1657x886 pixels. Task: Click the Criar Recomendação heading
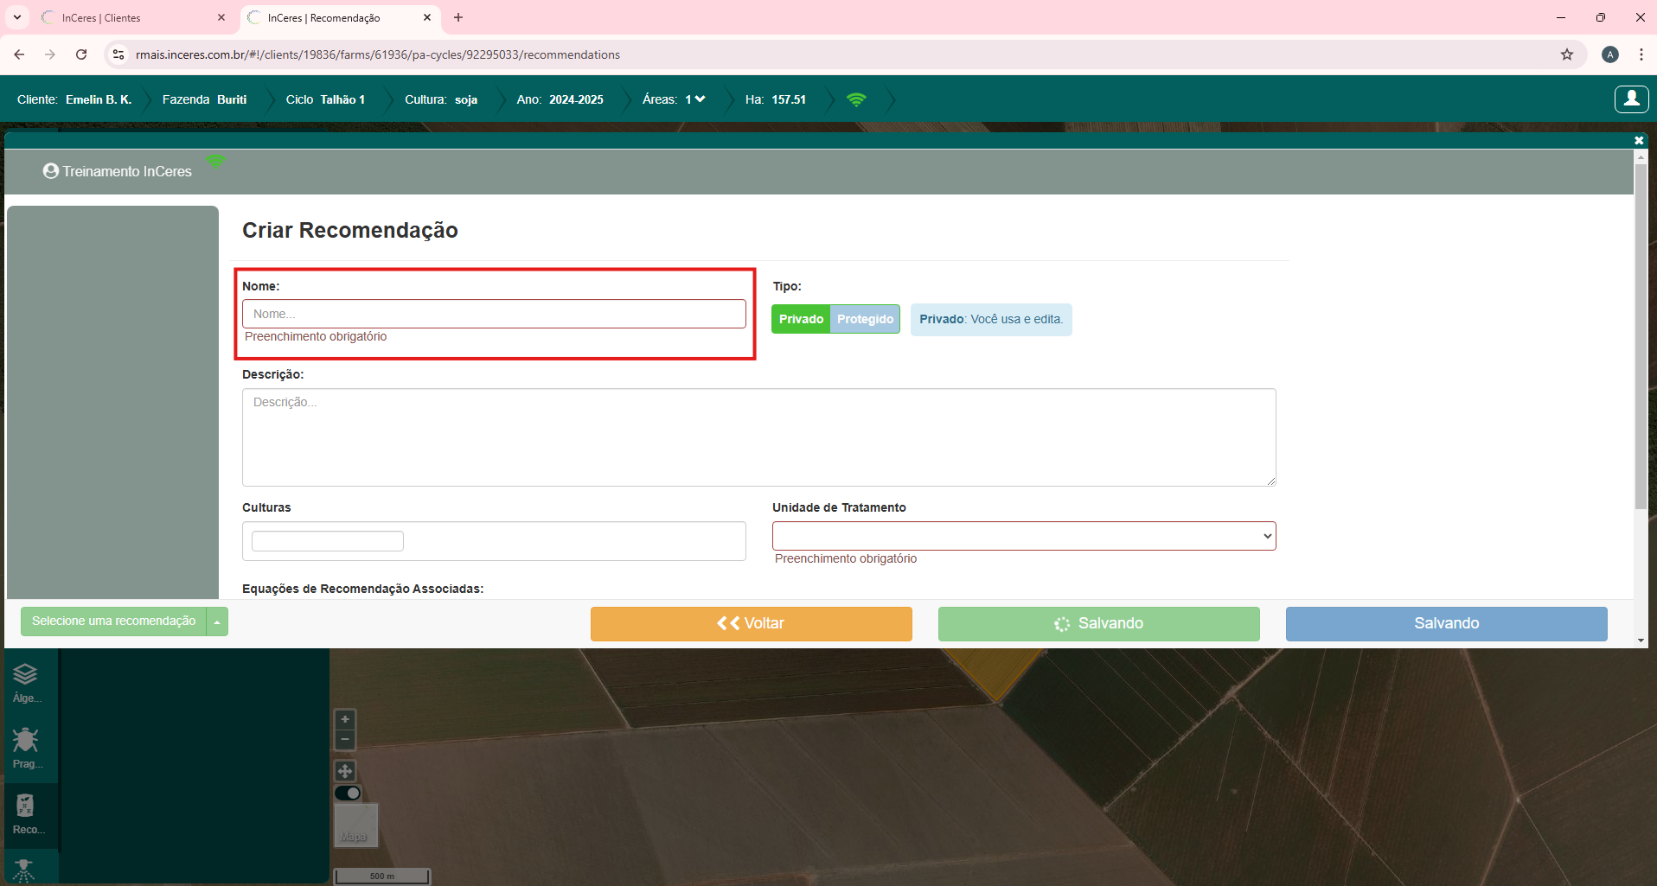[350, 230]
